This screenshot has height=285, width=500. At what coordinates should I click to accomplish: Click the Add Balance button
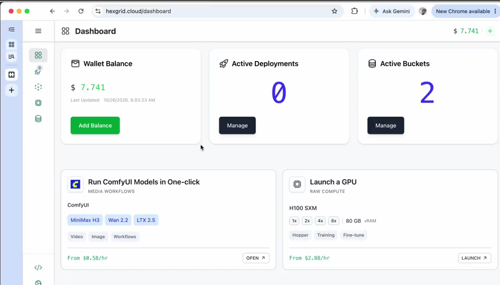[x=95, y=125]
